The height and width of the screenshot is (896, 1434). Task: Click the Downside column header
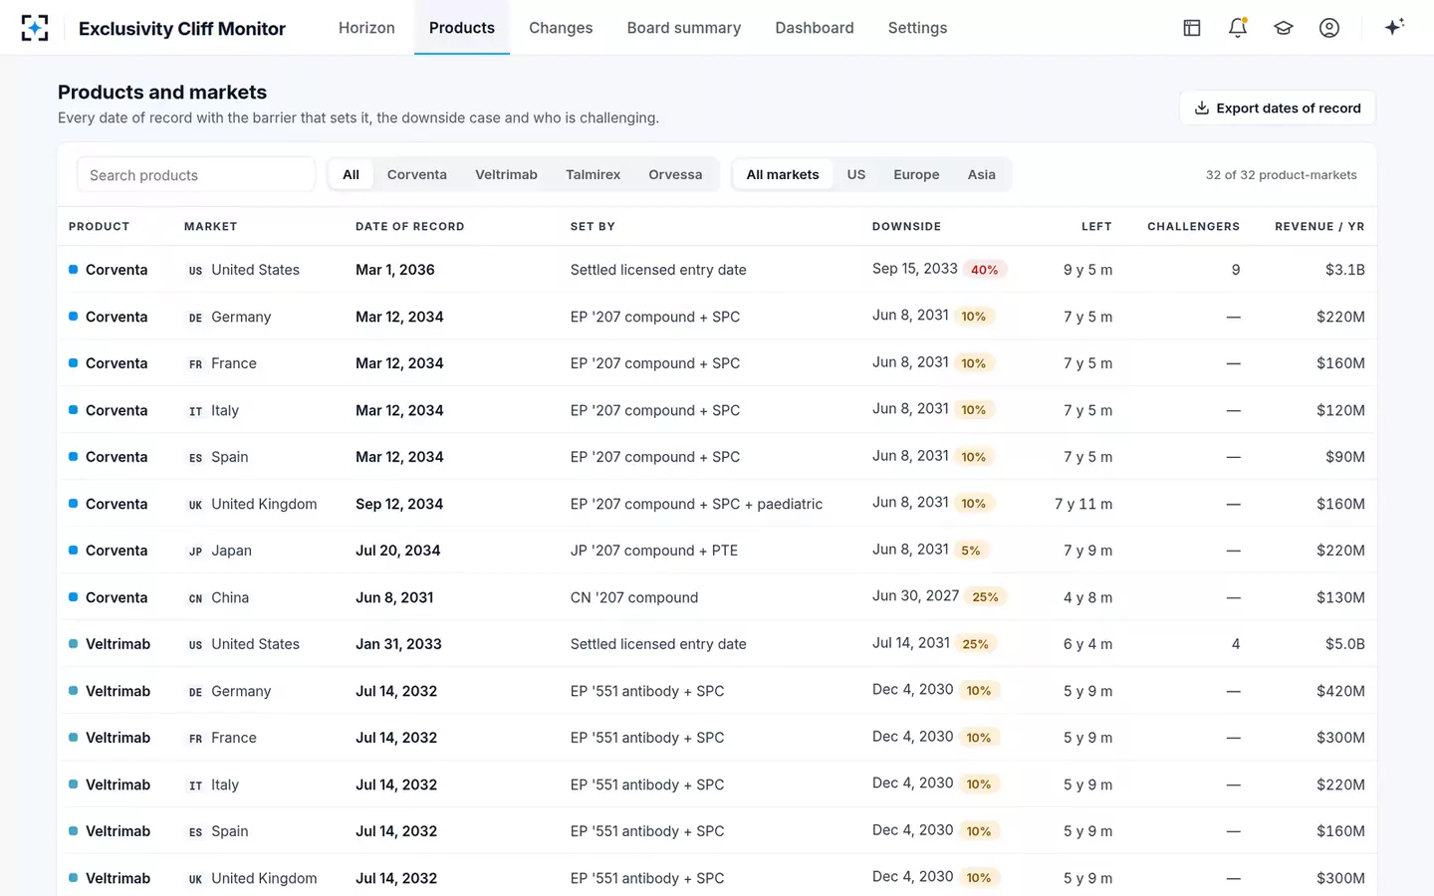[x=906, y=227]
